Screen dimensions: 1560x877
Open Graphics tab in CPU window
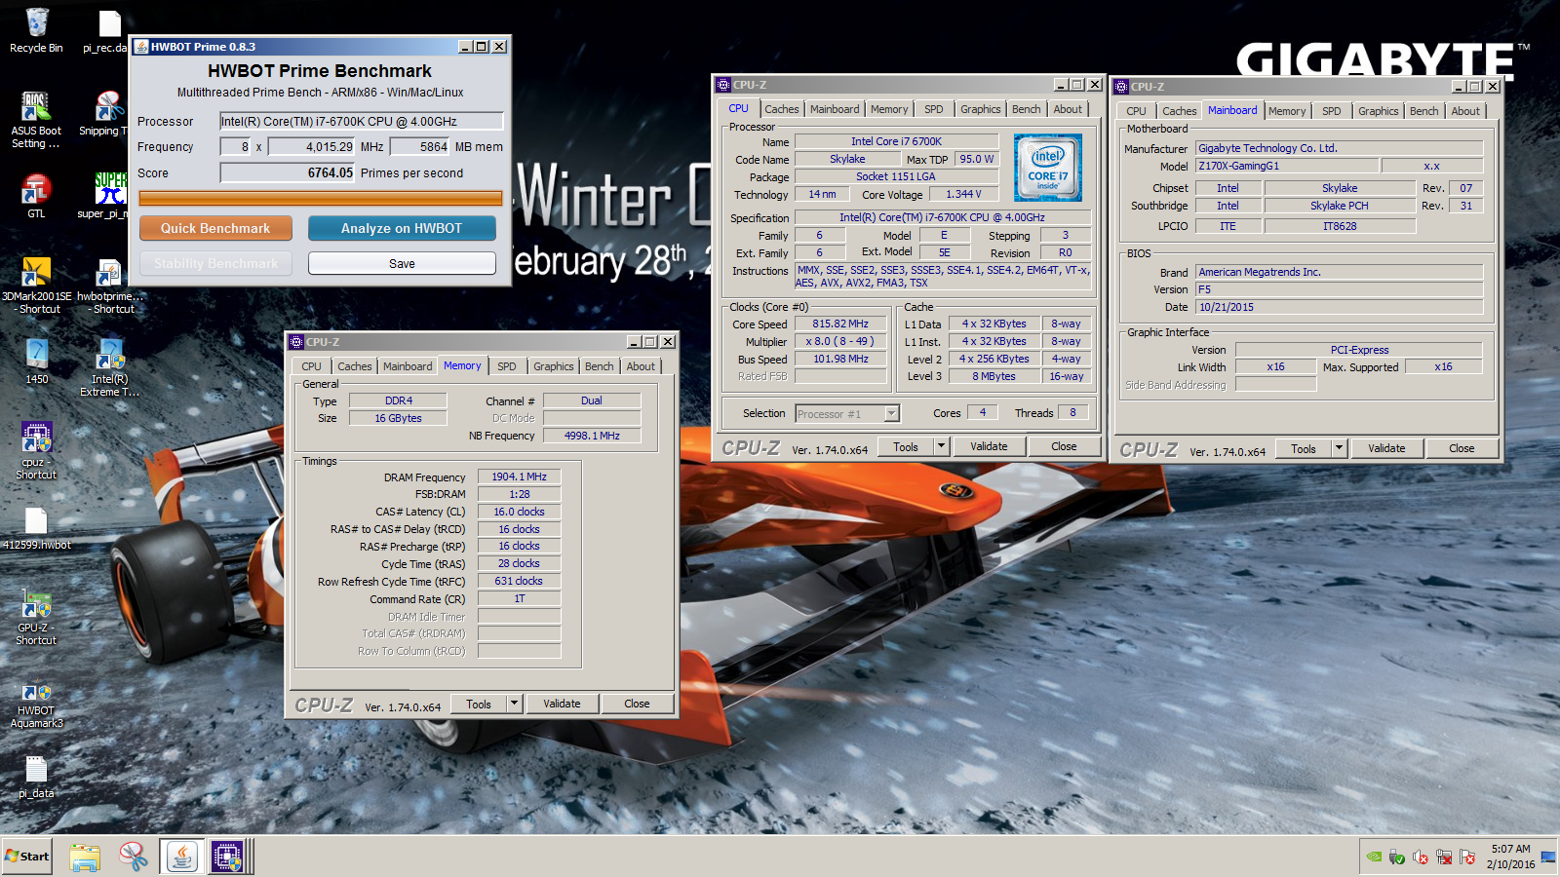pos(980,109)
